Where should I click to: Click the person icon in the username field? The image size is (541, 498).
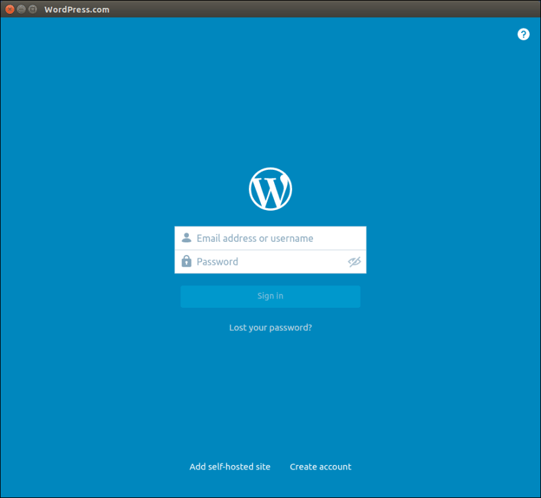(186, 238)
